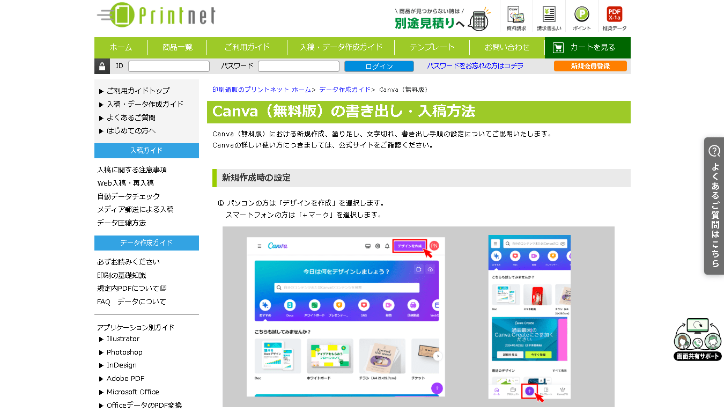Open OfficeデータのPDF変換 guide
Screen dimensions: 724x412
click(144, 406)
